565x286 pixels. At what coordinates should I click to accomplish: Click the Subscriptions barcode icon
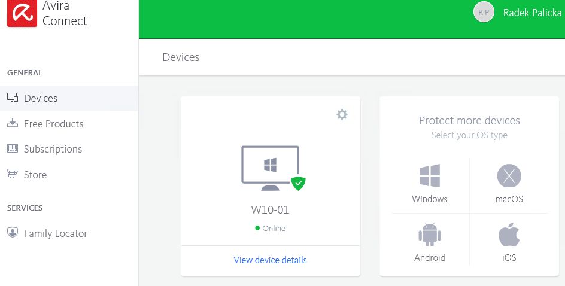coord(13,148)
